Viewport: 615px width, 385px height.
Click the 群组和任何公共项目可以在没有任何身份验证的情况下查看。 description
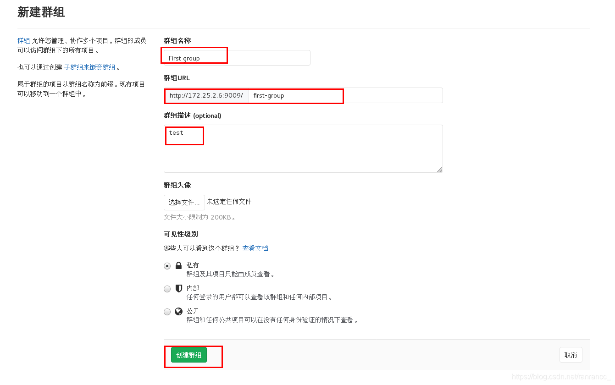click(x=272, y=320)
